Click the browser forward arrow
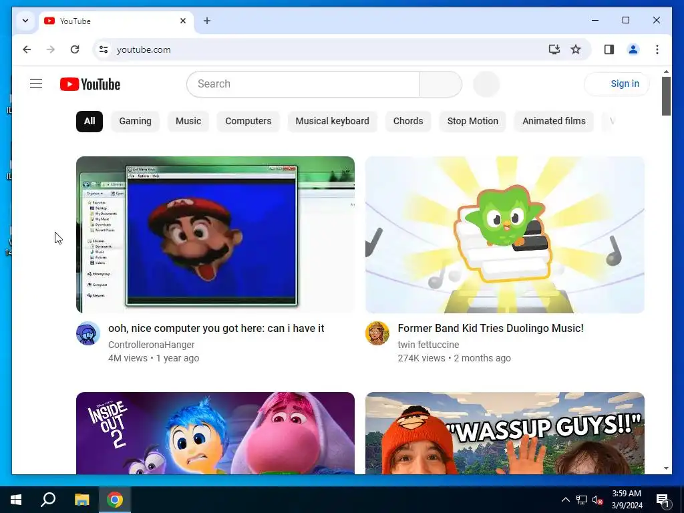 (x=51, y=49)
